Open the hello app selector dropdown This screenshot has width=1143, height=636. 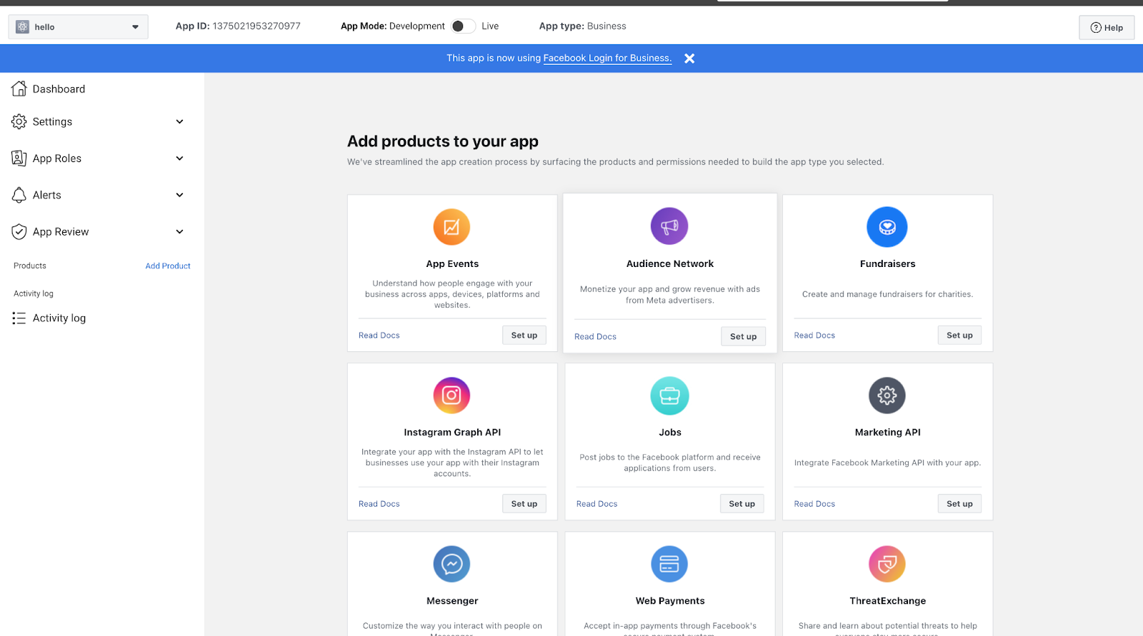tap(79, 27)
